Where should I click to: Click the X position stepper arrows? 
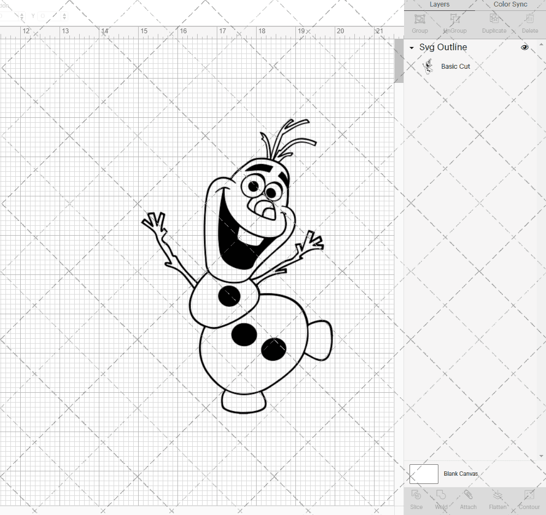pos(22,16)
